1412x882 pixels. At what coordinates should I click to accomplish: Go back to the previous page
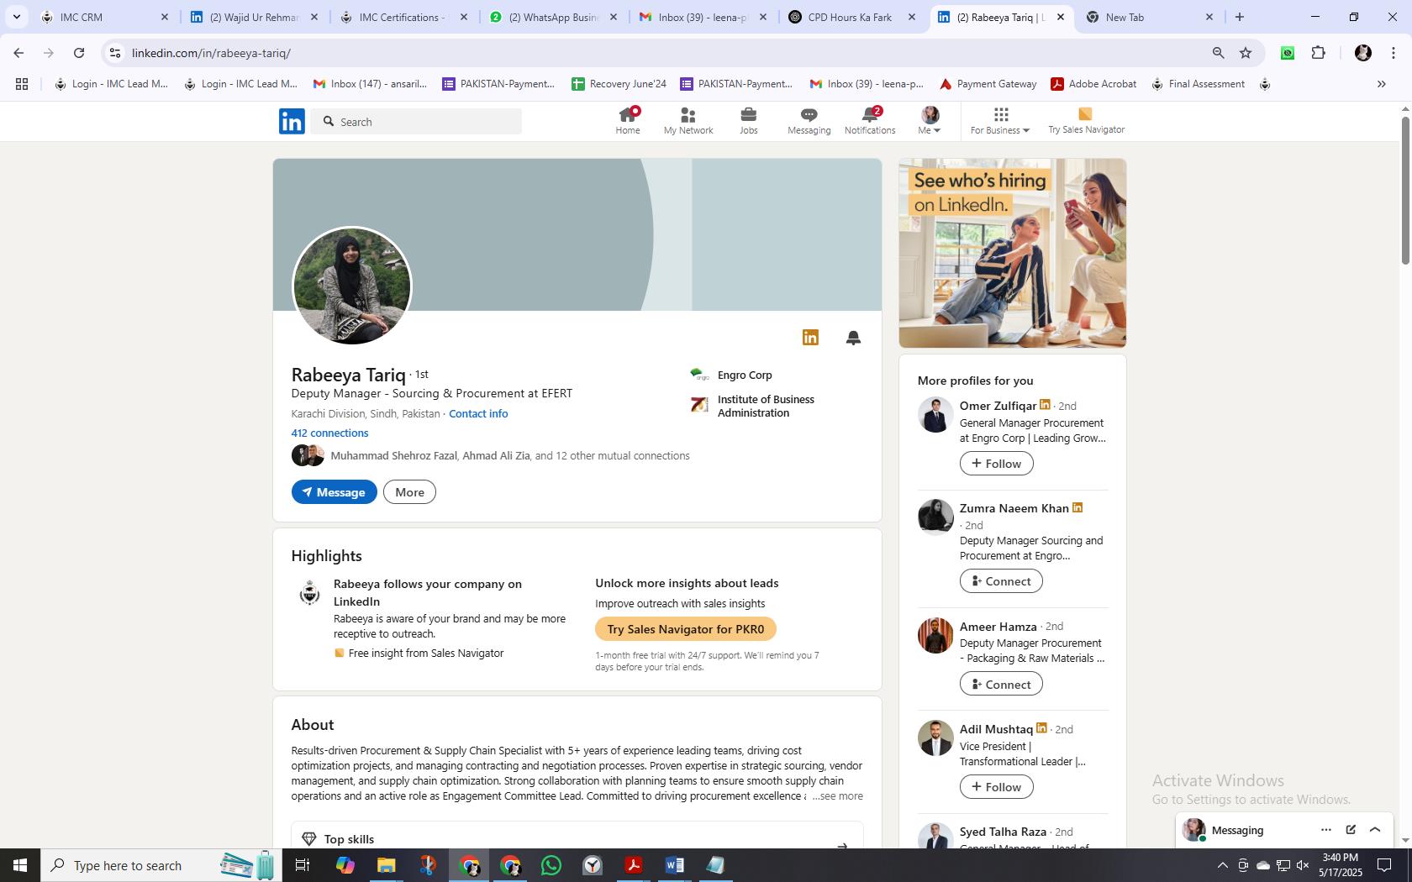(18, 53)
